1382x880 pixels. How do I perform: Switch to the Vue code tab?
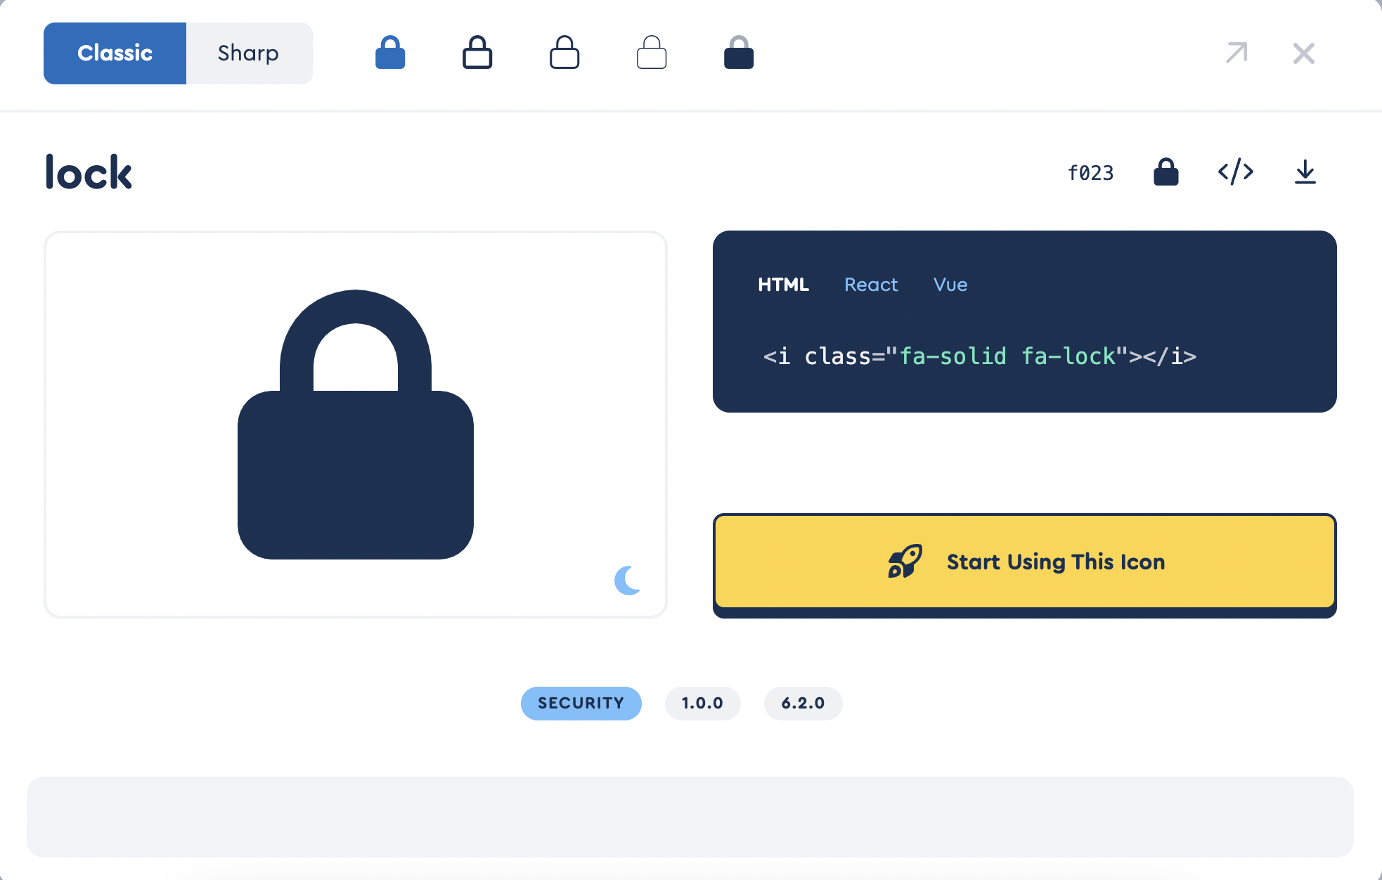tap(950, 285)
